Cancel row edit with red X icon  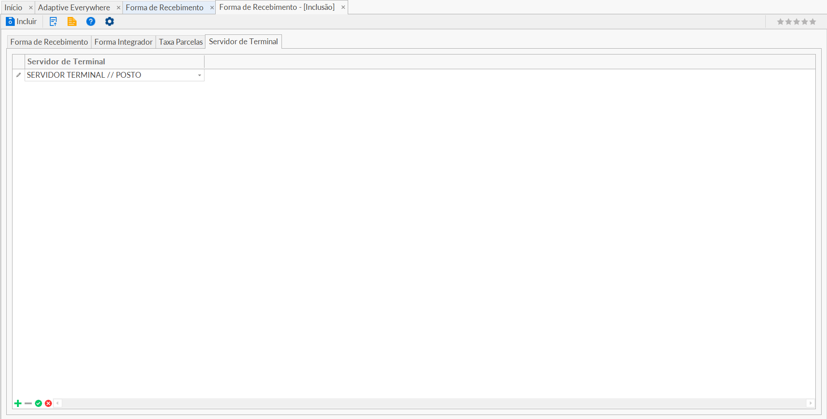point(48,403)
